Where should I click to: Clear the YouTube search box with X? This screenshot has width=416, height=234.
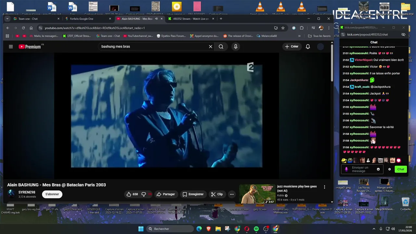pyautogui.click(x=211, y=46)
